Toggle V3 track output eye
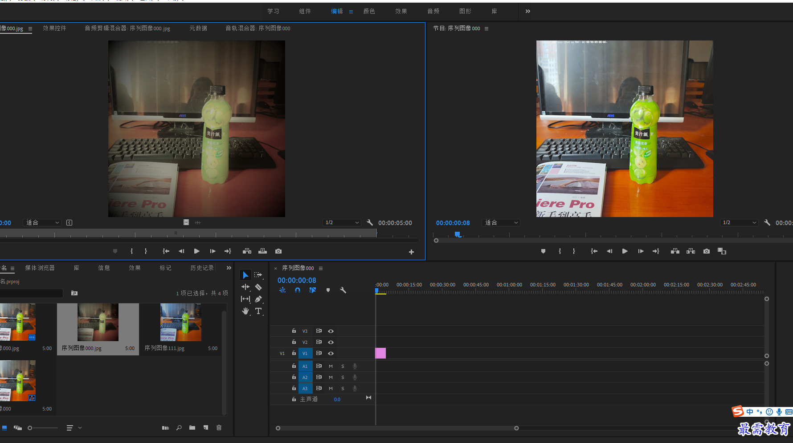The image size is (793, 443). pyautogui.click(x=331, y=331)
